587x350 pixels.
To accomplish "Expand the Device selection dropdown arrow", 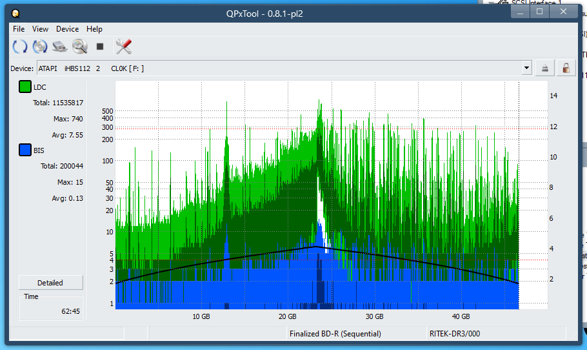I will (x=526, y=68).
